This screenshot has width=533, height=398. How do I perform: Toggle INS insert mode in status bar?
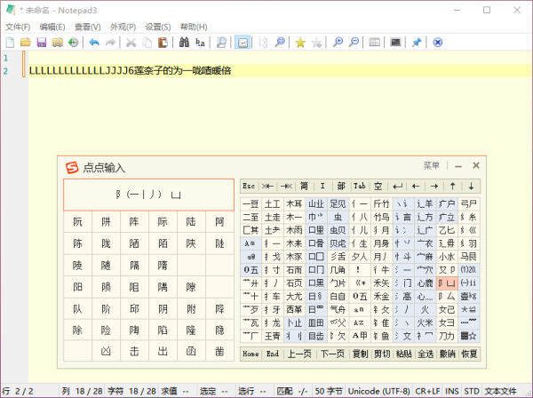[x=452, y=391]
